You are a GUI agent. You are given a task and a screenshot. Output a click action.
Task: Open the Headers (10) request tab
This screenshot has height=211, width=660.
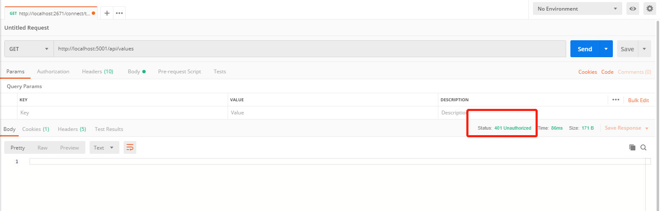click(98, 72)
